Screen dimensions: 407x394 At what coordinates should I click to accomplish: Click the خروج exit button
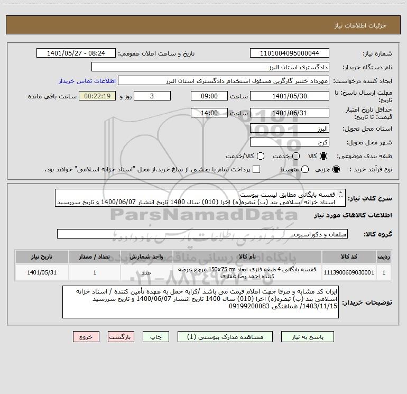86,337
